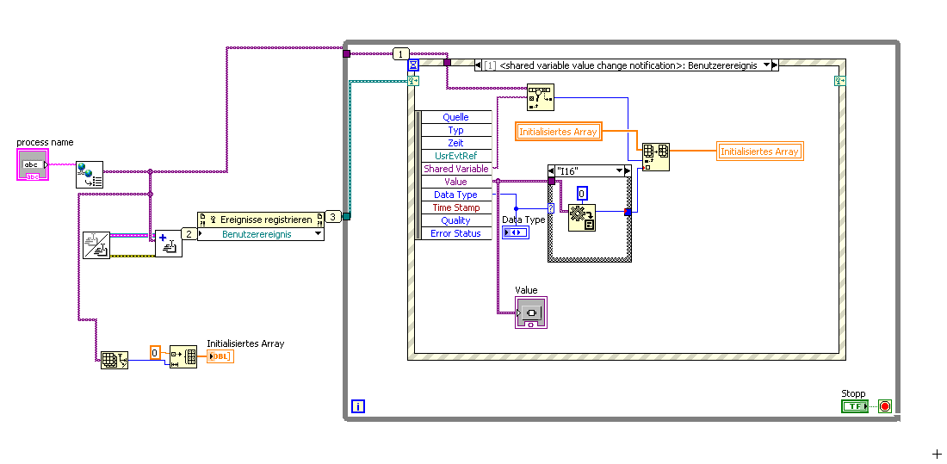Click the Search 1D Array function icon
The width and height of the screenshot is (947, 464).
(x=541, y=97)
